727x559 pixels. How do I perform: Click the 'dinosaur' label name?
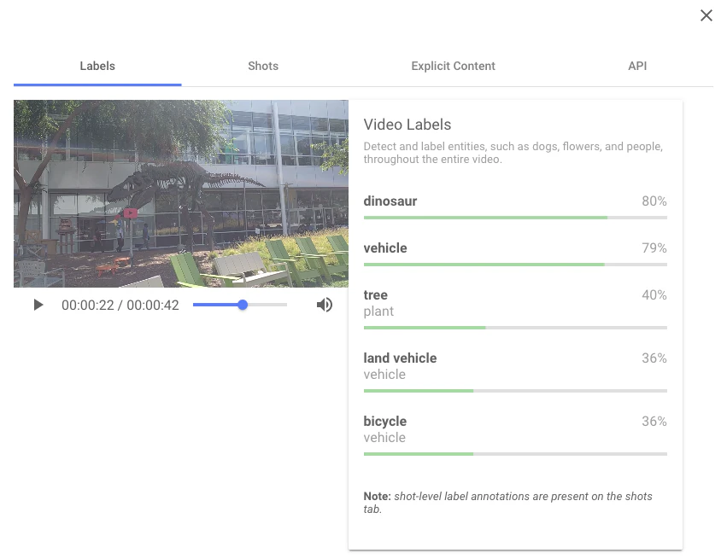point(390,201)
